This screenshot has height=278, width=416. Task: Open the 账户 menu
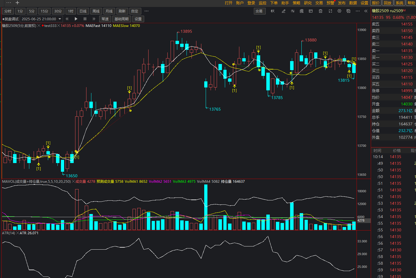pyautogui.click(x=240, y=3)
